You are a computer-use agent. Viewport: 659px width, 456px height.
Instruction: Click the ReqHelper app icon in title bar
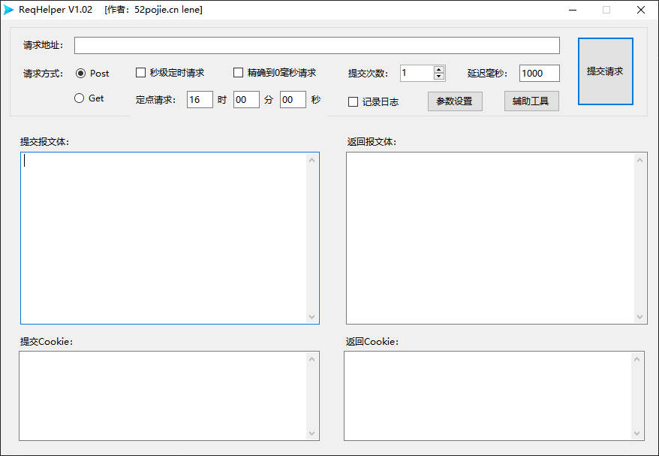pos(9,10)
